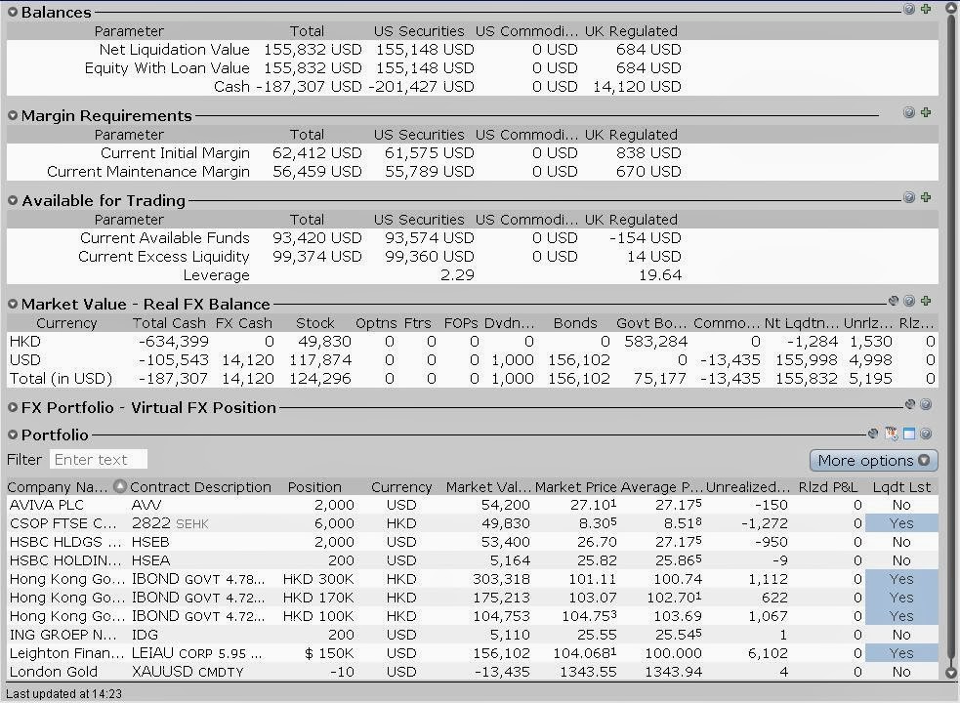This screenshot has width=960, height=703.
Task: Select the AVIVA PLC company name
Action: [x=47, y=505]
